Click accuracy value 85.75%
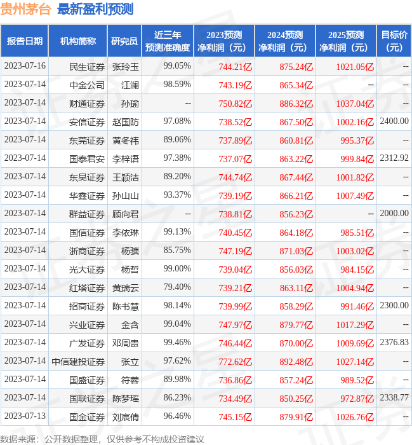 click(177, 250)
